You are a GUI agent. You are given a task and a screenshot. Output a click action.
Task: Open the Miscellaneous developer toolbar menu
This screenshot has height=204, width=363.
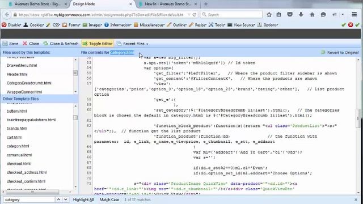[x=149, y=25]
